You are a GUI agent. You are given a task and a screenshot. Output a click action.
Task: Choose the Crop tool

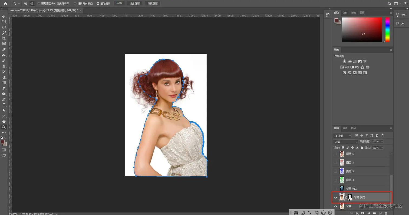pos(4,38)
